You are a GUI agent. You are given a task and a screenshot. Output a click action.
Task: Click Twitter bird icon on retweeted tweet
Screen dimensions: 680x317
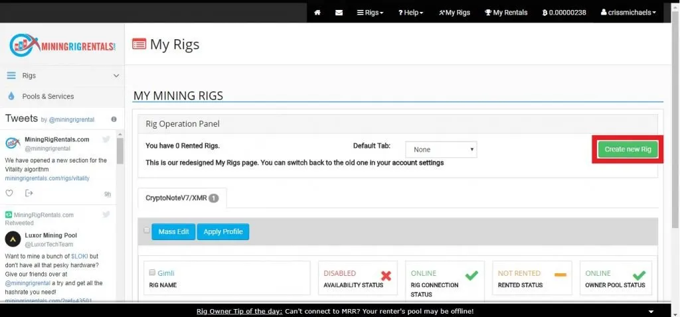coord(106,214)
